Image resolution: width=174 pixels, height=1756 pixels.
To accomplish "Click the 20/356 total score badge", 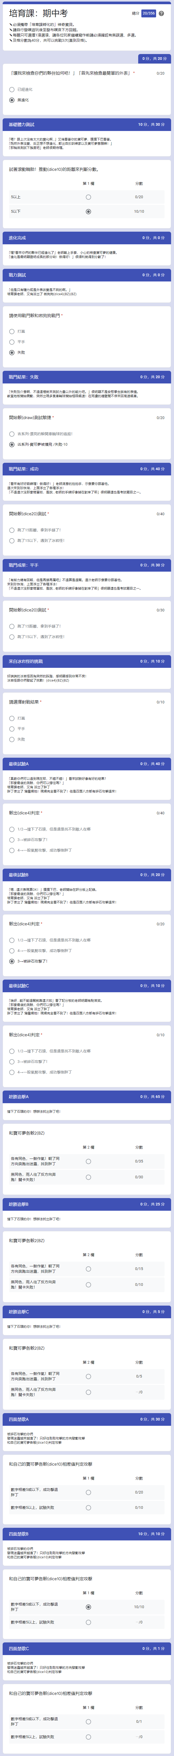I will tap(149, 13).
